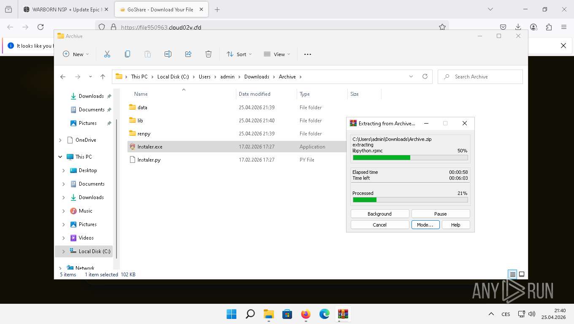Open Microsoft Store from the taskbar
The image size is (574, 324).
(x=287, y=314)
